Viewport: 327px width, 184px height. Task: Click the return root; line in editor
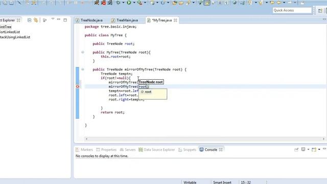click(112, 112)
